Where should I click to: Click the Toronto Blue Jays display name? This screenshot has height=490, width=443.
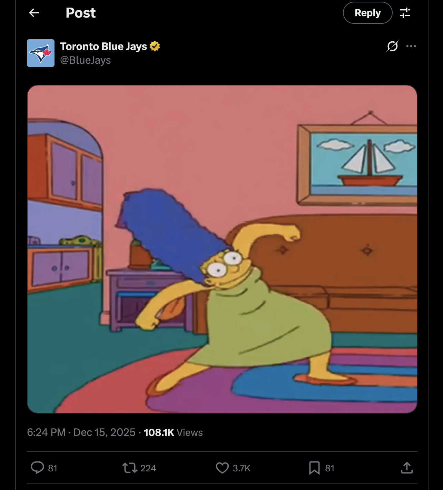click(104, 46)
